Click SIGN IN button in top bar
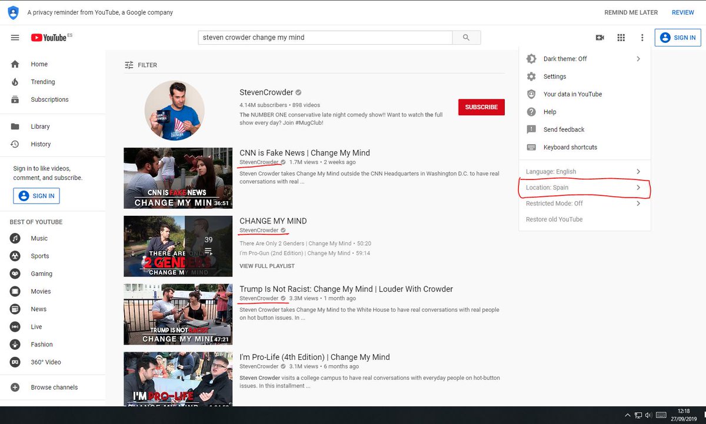Image resolution: width=706 pixels, height=424 pixels. [x=678, y=38]
